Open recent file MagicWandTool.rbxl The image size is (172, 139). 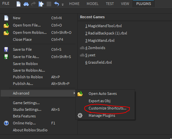pos(104,26)
